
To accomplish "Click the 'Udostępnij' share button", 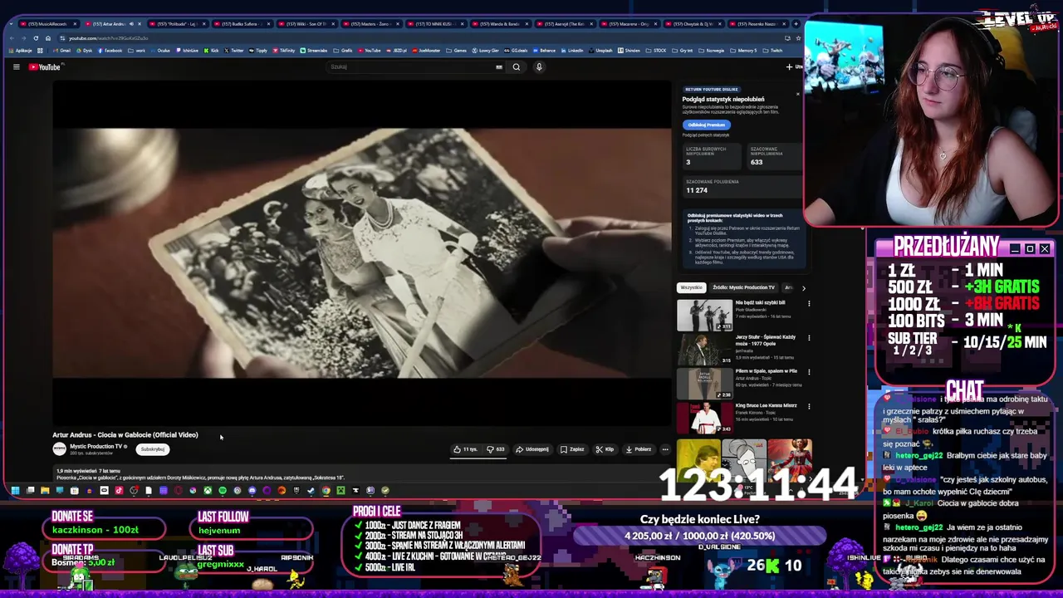I will coord(532,449).
